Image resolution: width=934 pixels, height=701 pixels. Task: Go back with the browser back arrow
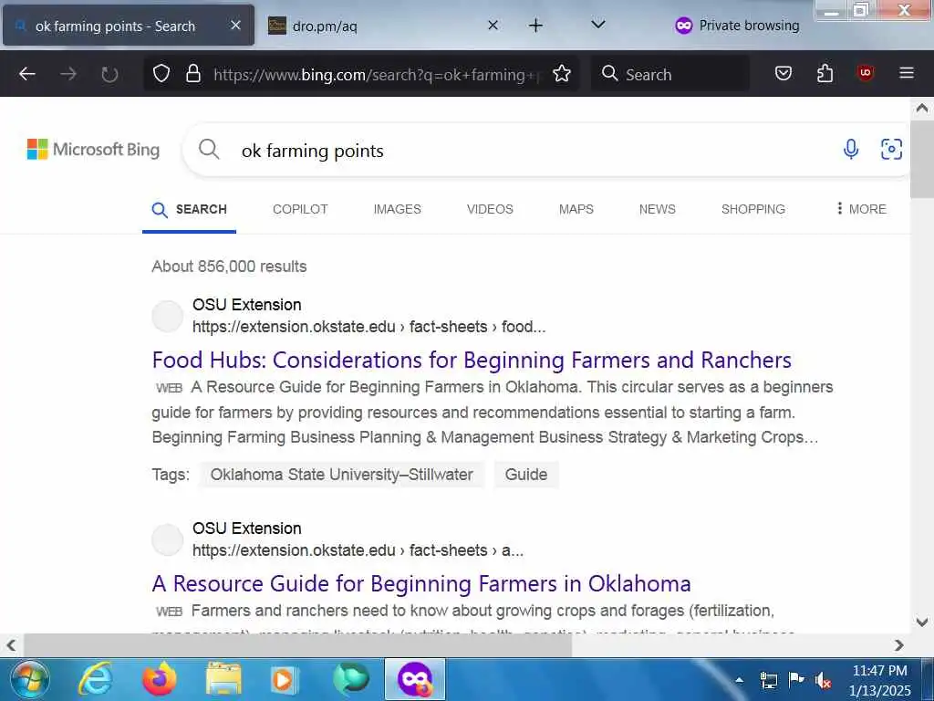[x=27, y=74]
